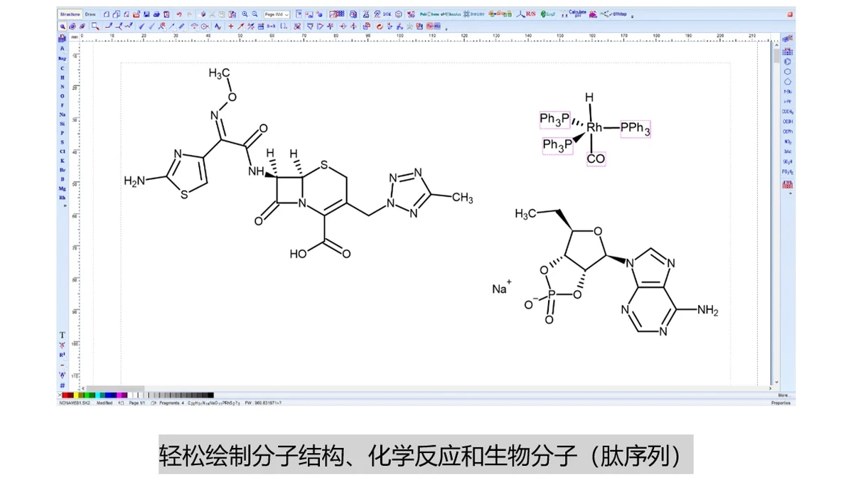Open eMolecules search button
This screenshot has width=853, height=480.
point(451,14)
